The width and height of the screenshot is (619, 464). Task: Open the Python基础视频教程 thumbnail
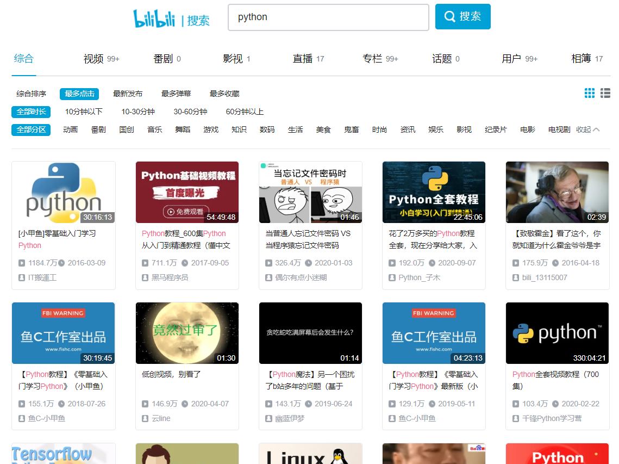[187, 192]
